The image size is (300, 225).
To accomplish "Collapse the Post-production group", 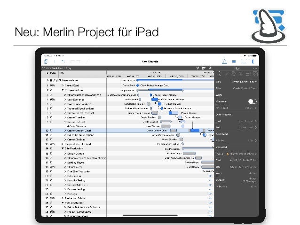I will 63,203.
